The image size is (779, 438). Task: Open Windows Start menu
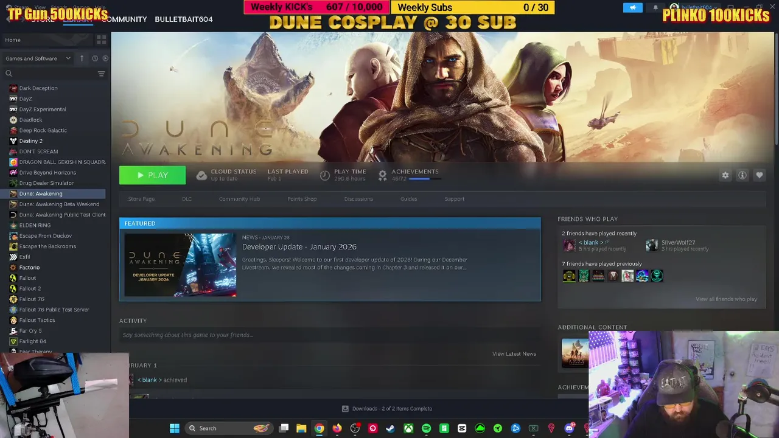[x=175, y=428]
